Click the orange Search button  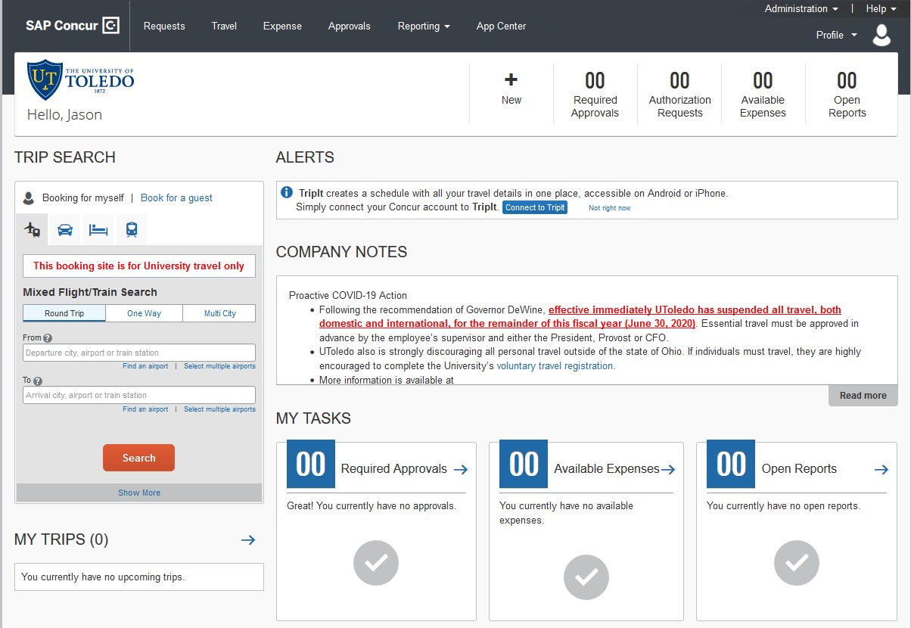[x=139, y=458]
